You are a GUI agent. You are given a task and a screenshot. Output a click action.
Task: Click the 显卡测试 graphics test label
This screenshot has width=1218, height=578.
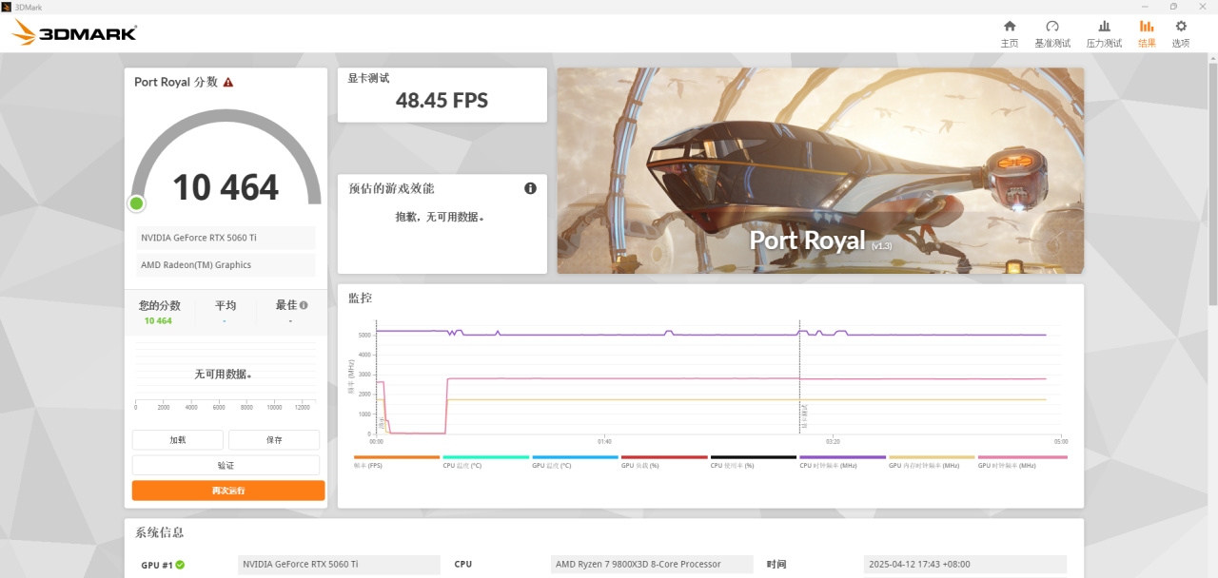click(x=368, y=78)
